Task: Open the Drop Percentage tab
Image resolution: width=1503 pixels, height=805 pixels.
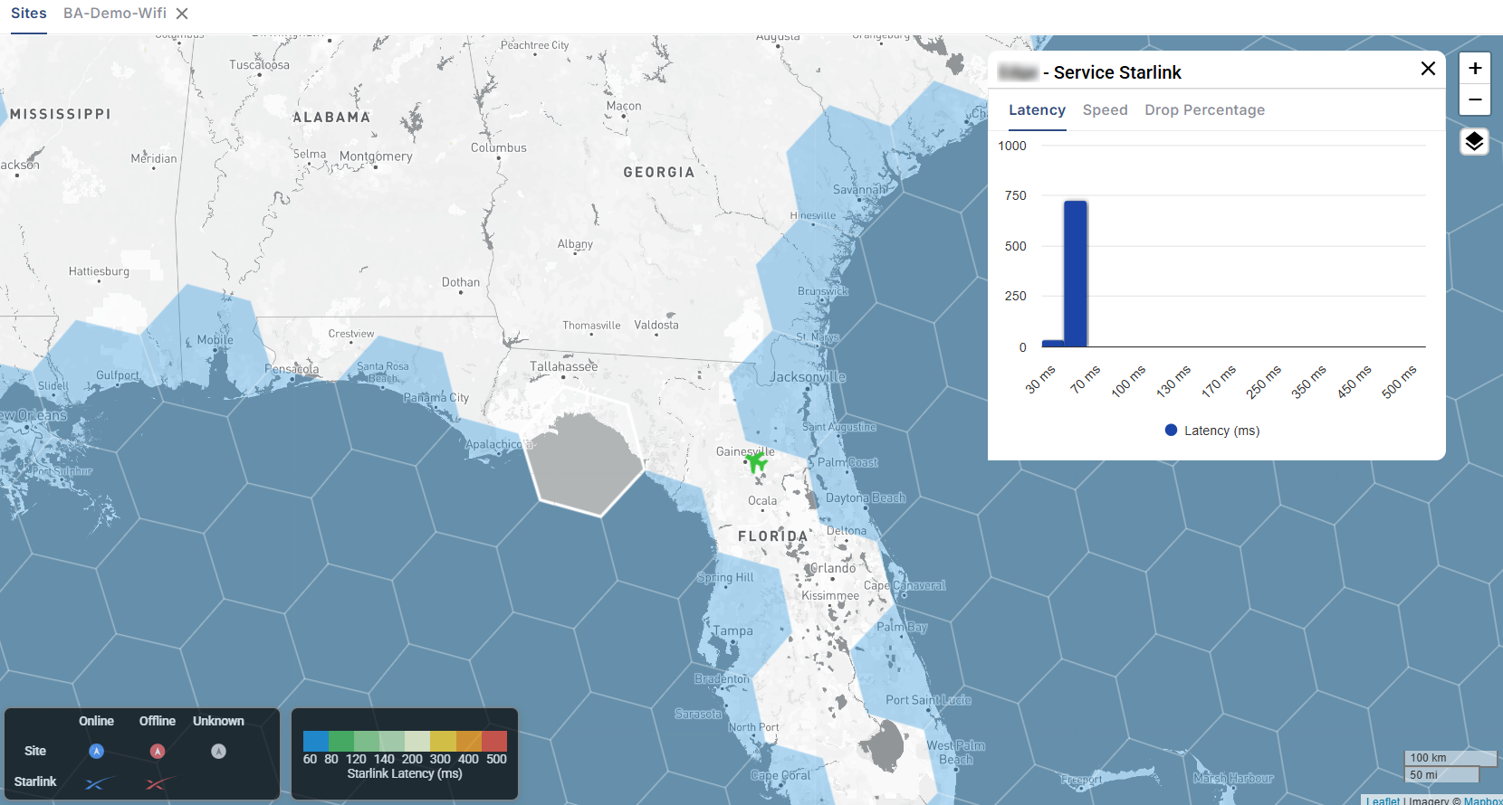Action: (1204, 109)
